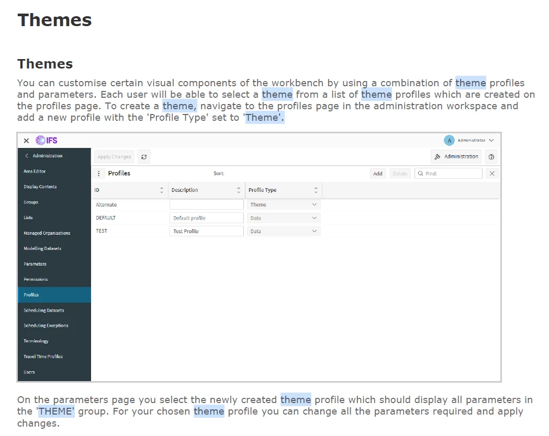Clear the Find box with the X button
549x436 pixels.
[492, 174]
